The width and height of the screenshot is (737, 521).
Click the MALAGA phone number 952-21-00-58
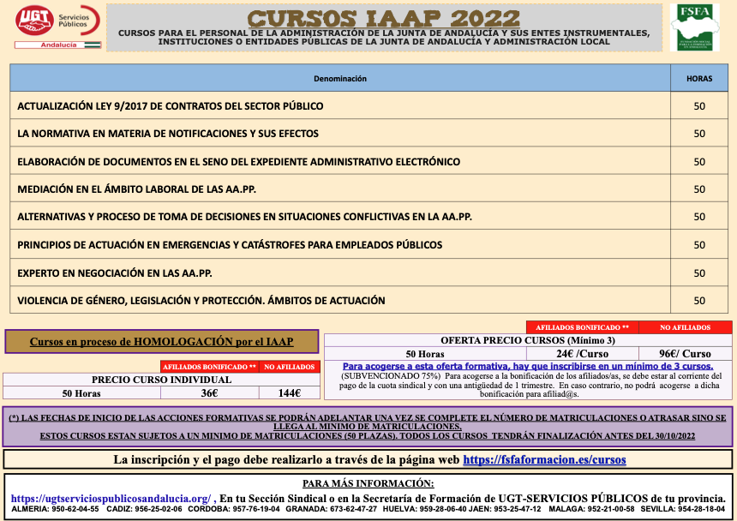click(610, 509)
